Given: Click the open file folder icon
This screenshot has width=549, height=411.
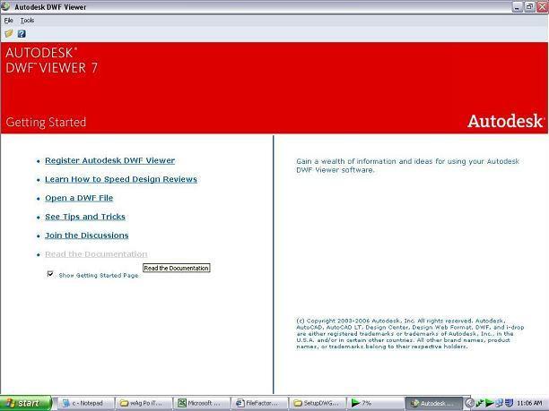Looking at the screenshot, I should (x=9, y=33).
